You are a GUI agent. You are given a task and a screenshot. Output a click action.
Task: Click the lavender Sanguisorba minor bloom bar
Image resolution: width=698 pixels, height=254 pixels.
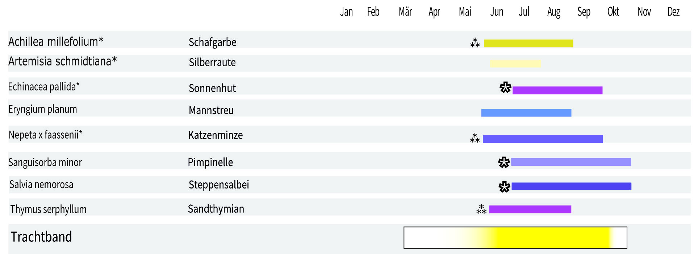pos(571,162)
